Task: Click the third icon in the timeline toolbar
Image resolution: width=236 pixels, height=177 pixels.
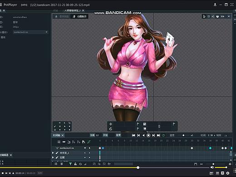Action: [69, 142]
